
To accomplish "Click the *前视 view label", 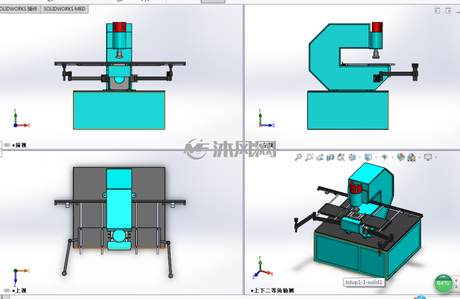I will 20,145.
